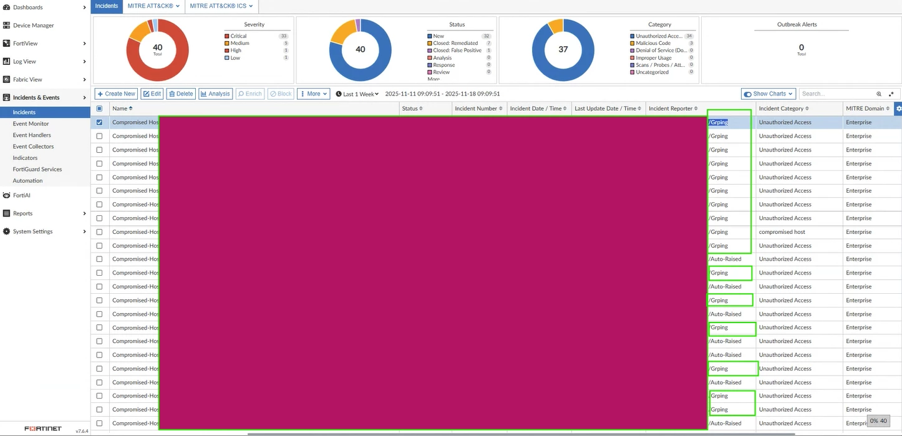Click the Delete trash button

[181, 94]
